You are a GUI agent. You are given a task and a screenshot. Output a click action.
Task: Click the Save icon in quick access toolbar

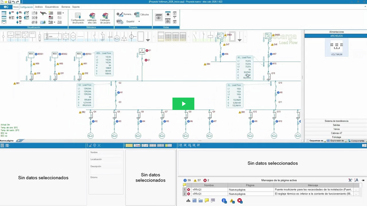click(x=10, y=2)
